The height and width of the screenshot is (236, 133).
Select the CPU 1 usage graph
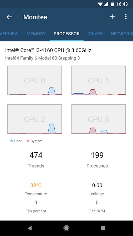(x=98, y=80)
